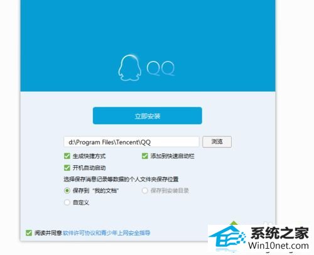Choose the 自定义 radio option

[x=67, y=202]
